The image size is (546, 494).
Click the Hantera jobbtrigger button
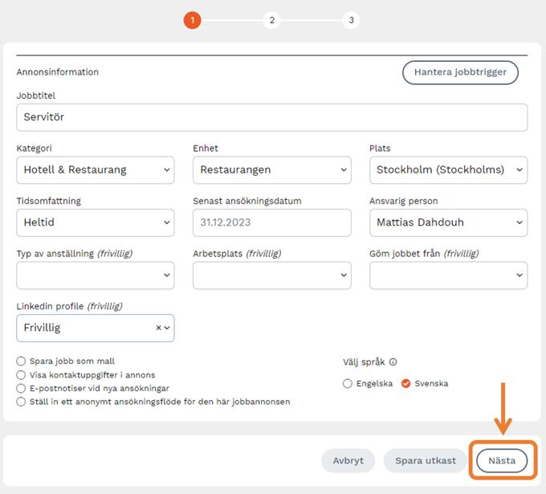460,72
